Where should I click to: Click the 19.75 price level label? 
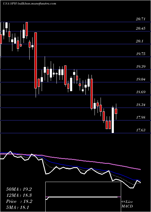click(141, 54)
